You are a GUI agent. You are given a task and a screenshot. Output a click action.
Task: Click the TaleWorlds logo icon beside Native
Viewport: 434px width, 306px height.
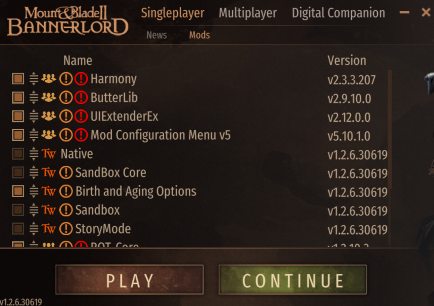[49, 154]
